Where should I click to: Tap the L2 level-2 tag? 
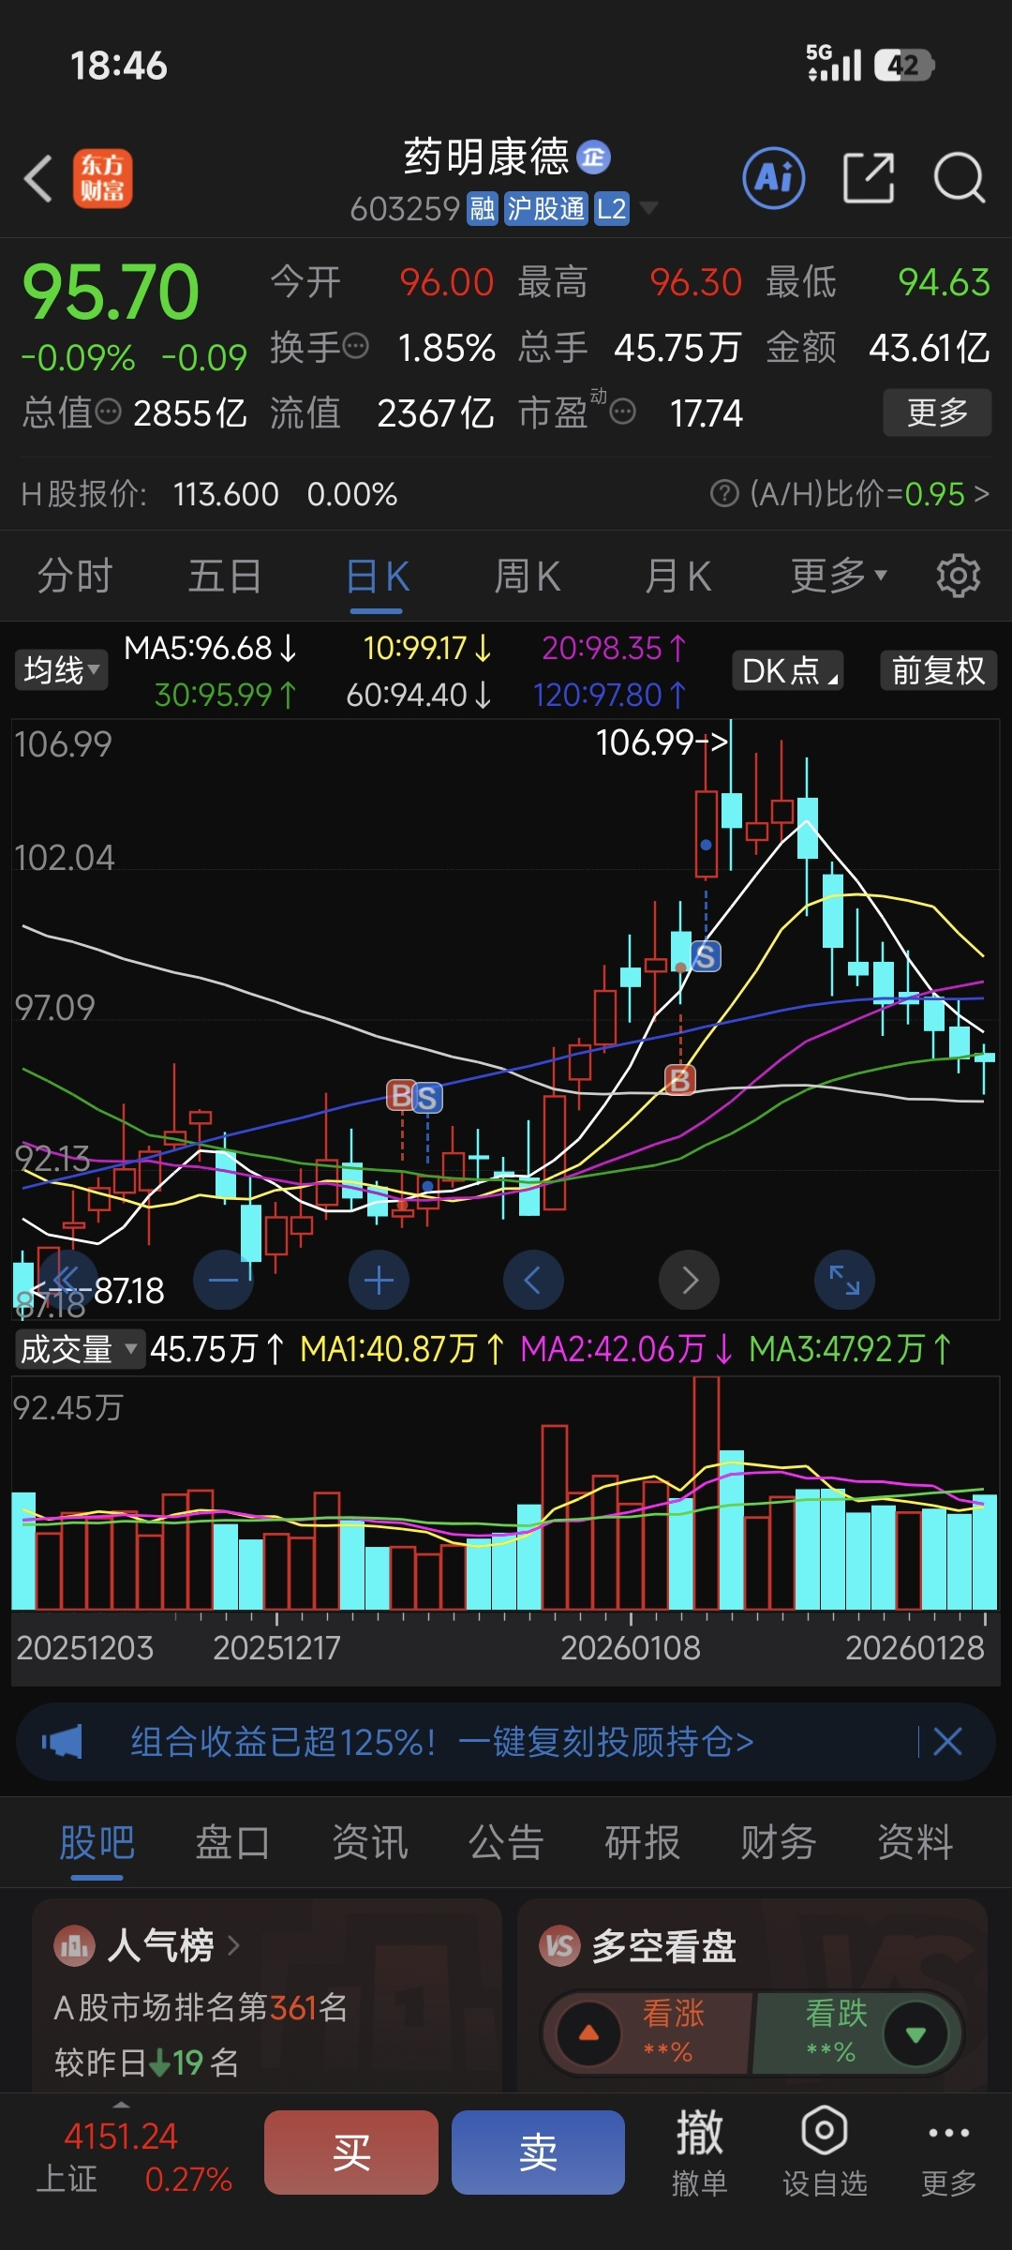[612, 208]
